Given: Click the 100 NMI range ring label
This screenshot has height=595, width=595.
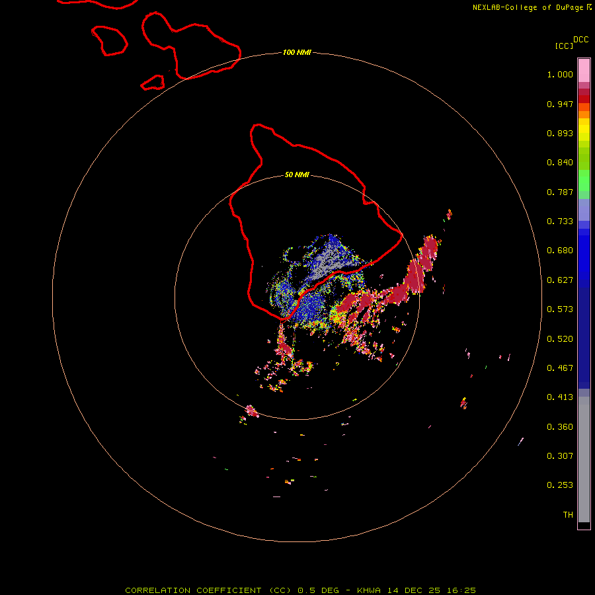Looking at the screenshot, I should pos(297,52).
